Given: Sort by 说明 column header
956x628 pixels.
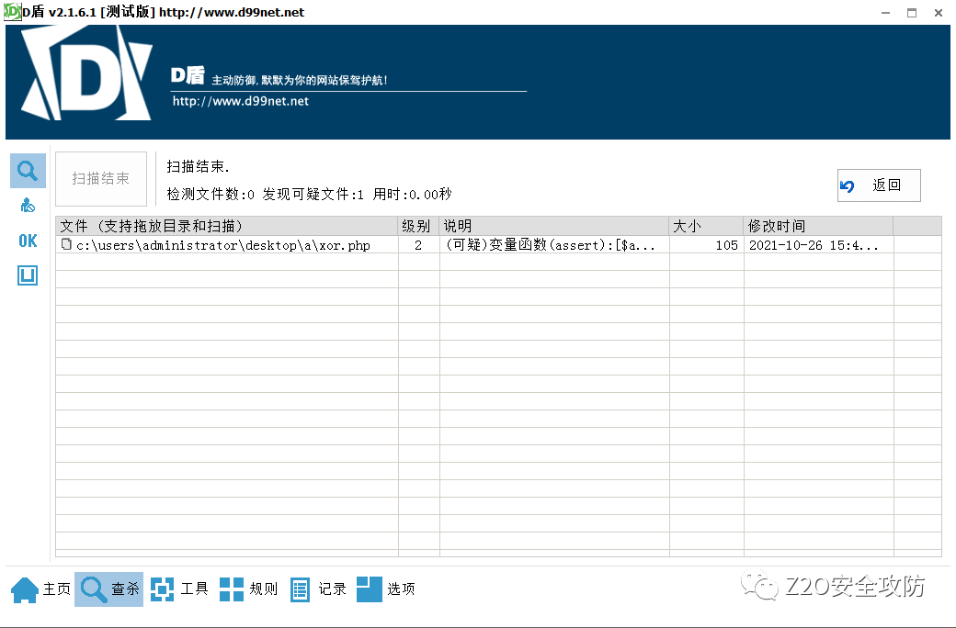Looking at the screenshot, I should (x=553, y=226).
